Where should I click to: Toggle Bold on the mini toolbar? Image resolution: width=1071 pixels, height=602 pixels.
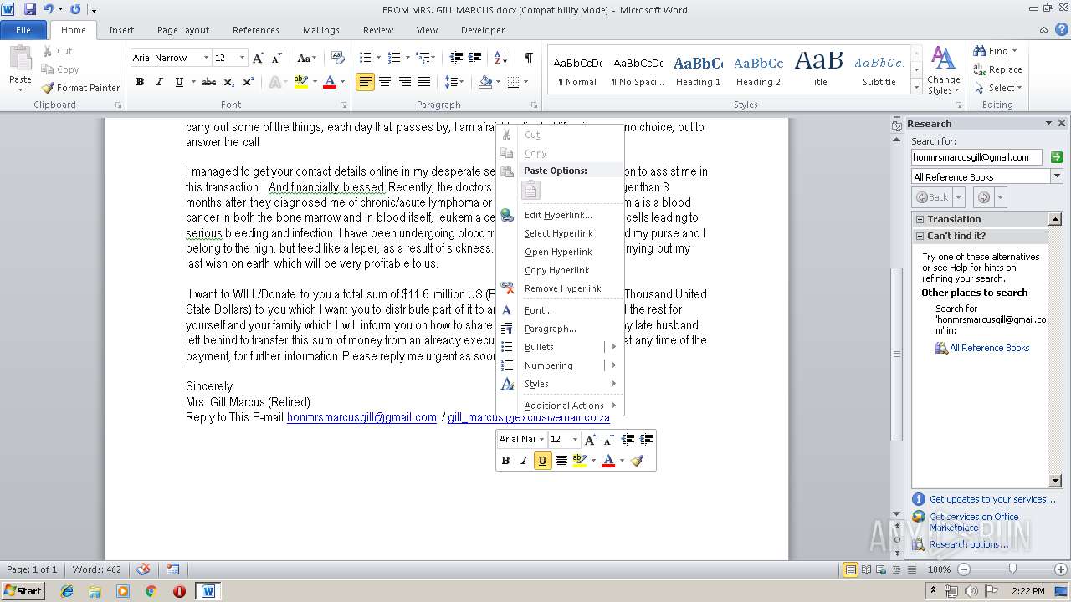tap(505, 460)
